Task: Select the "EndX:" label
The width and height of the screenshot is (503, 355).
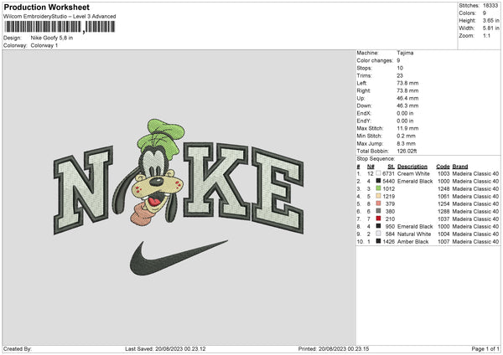Action: click(x=364, y=113)
